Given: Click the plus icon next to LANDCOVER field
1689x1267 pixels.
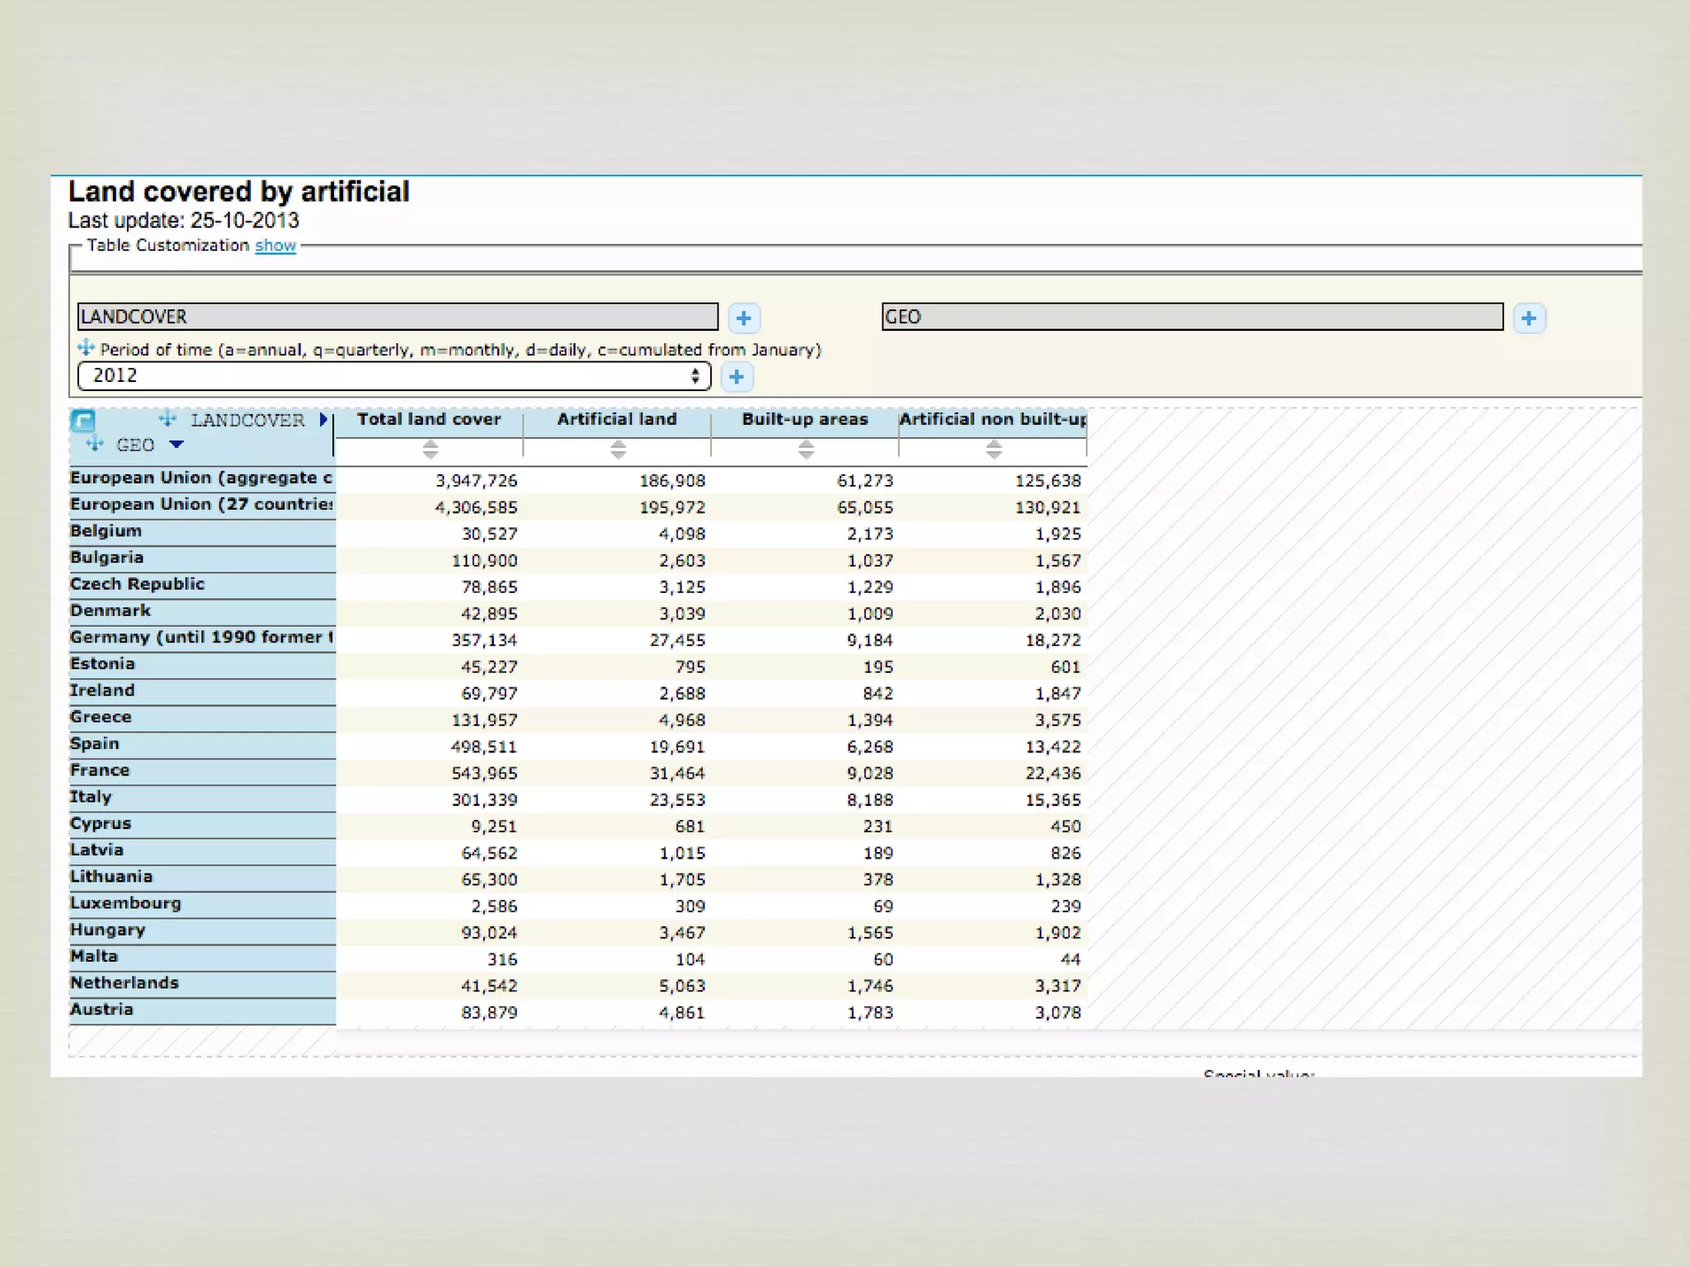Looking at the screenshot, I should click(744, 318).
